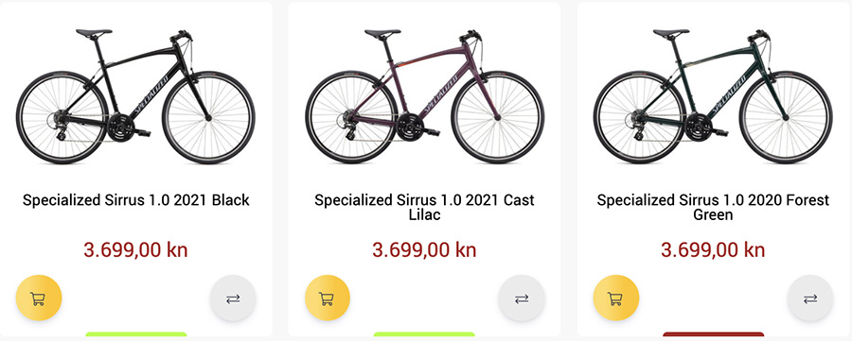Click the 3.699,00 kn price of Cast Lilac

pyautogui.click(x=424, y=250)
